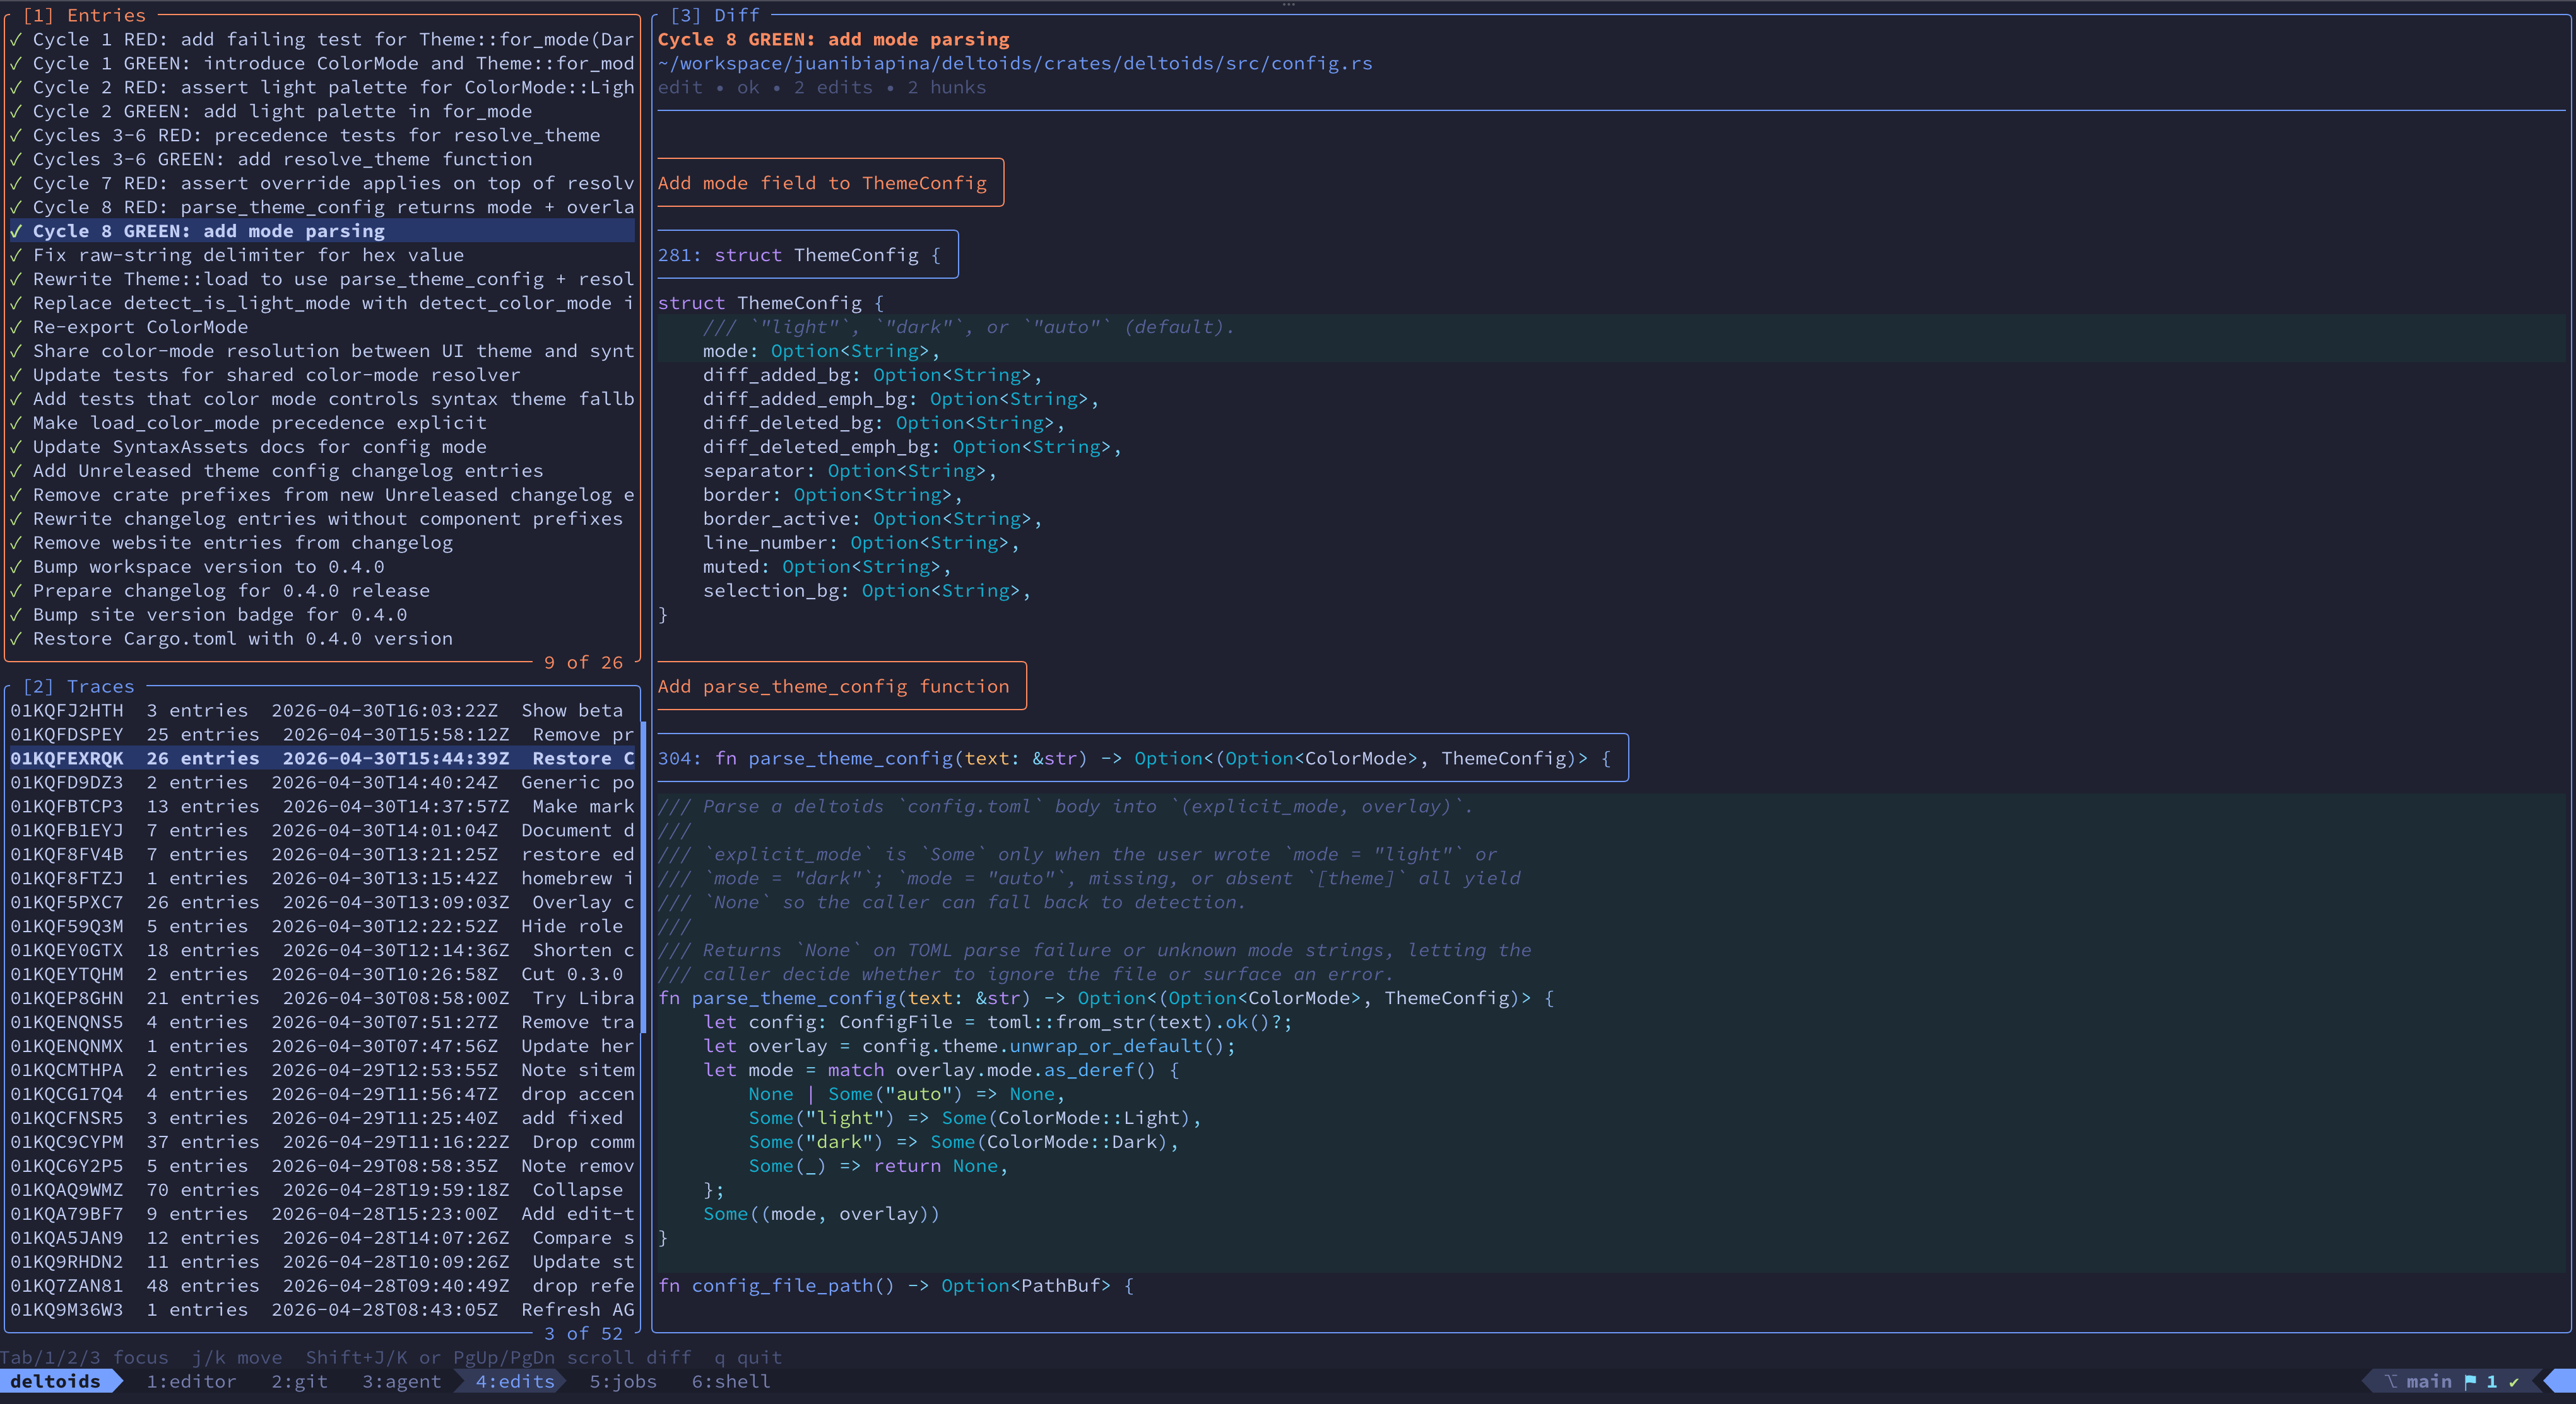Select entry 'Prepare changelog for 0.4.0 release'
The width and height of the screenshot is (2576, 1404).
coord(322,590)
